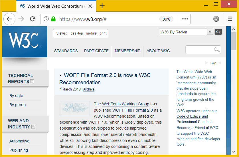Expand the W3C By Region dropdown
239x157 pixels.
pos(210,32)
